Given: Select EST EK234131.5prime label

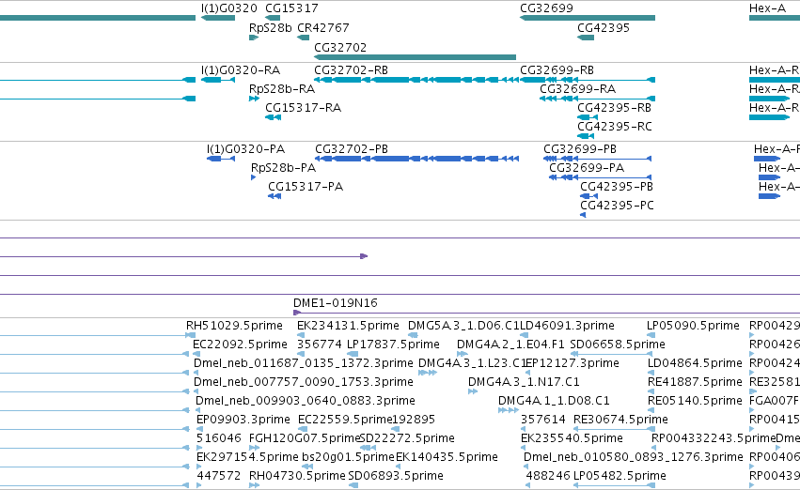Looking at the screenshot, I should 348,326.
